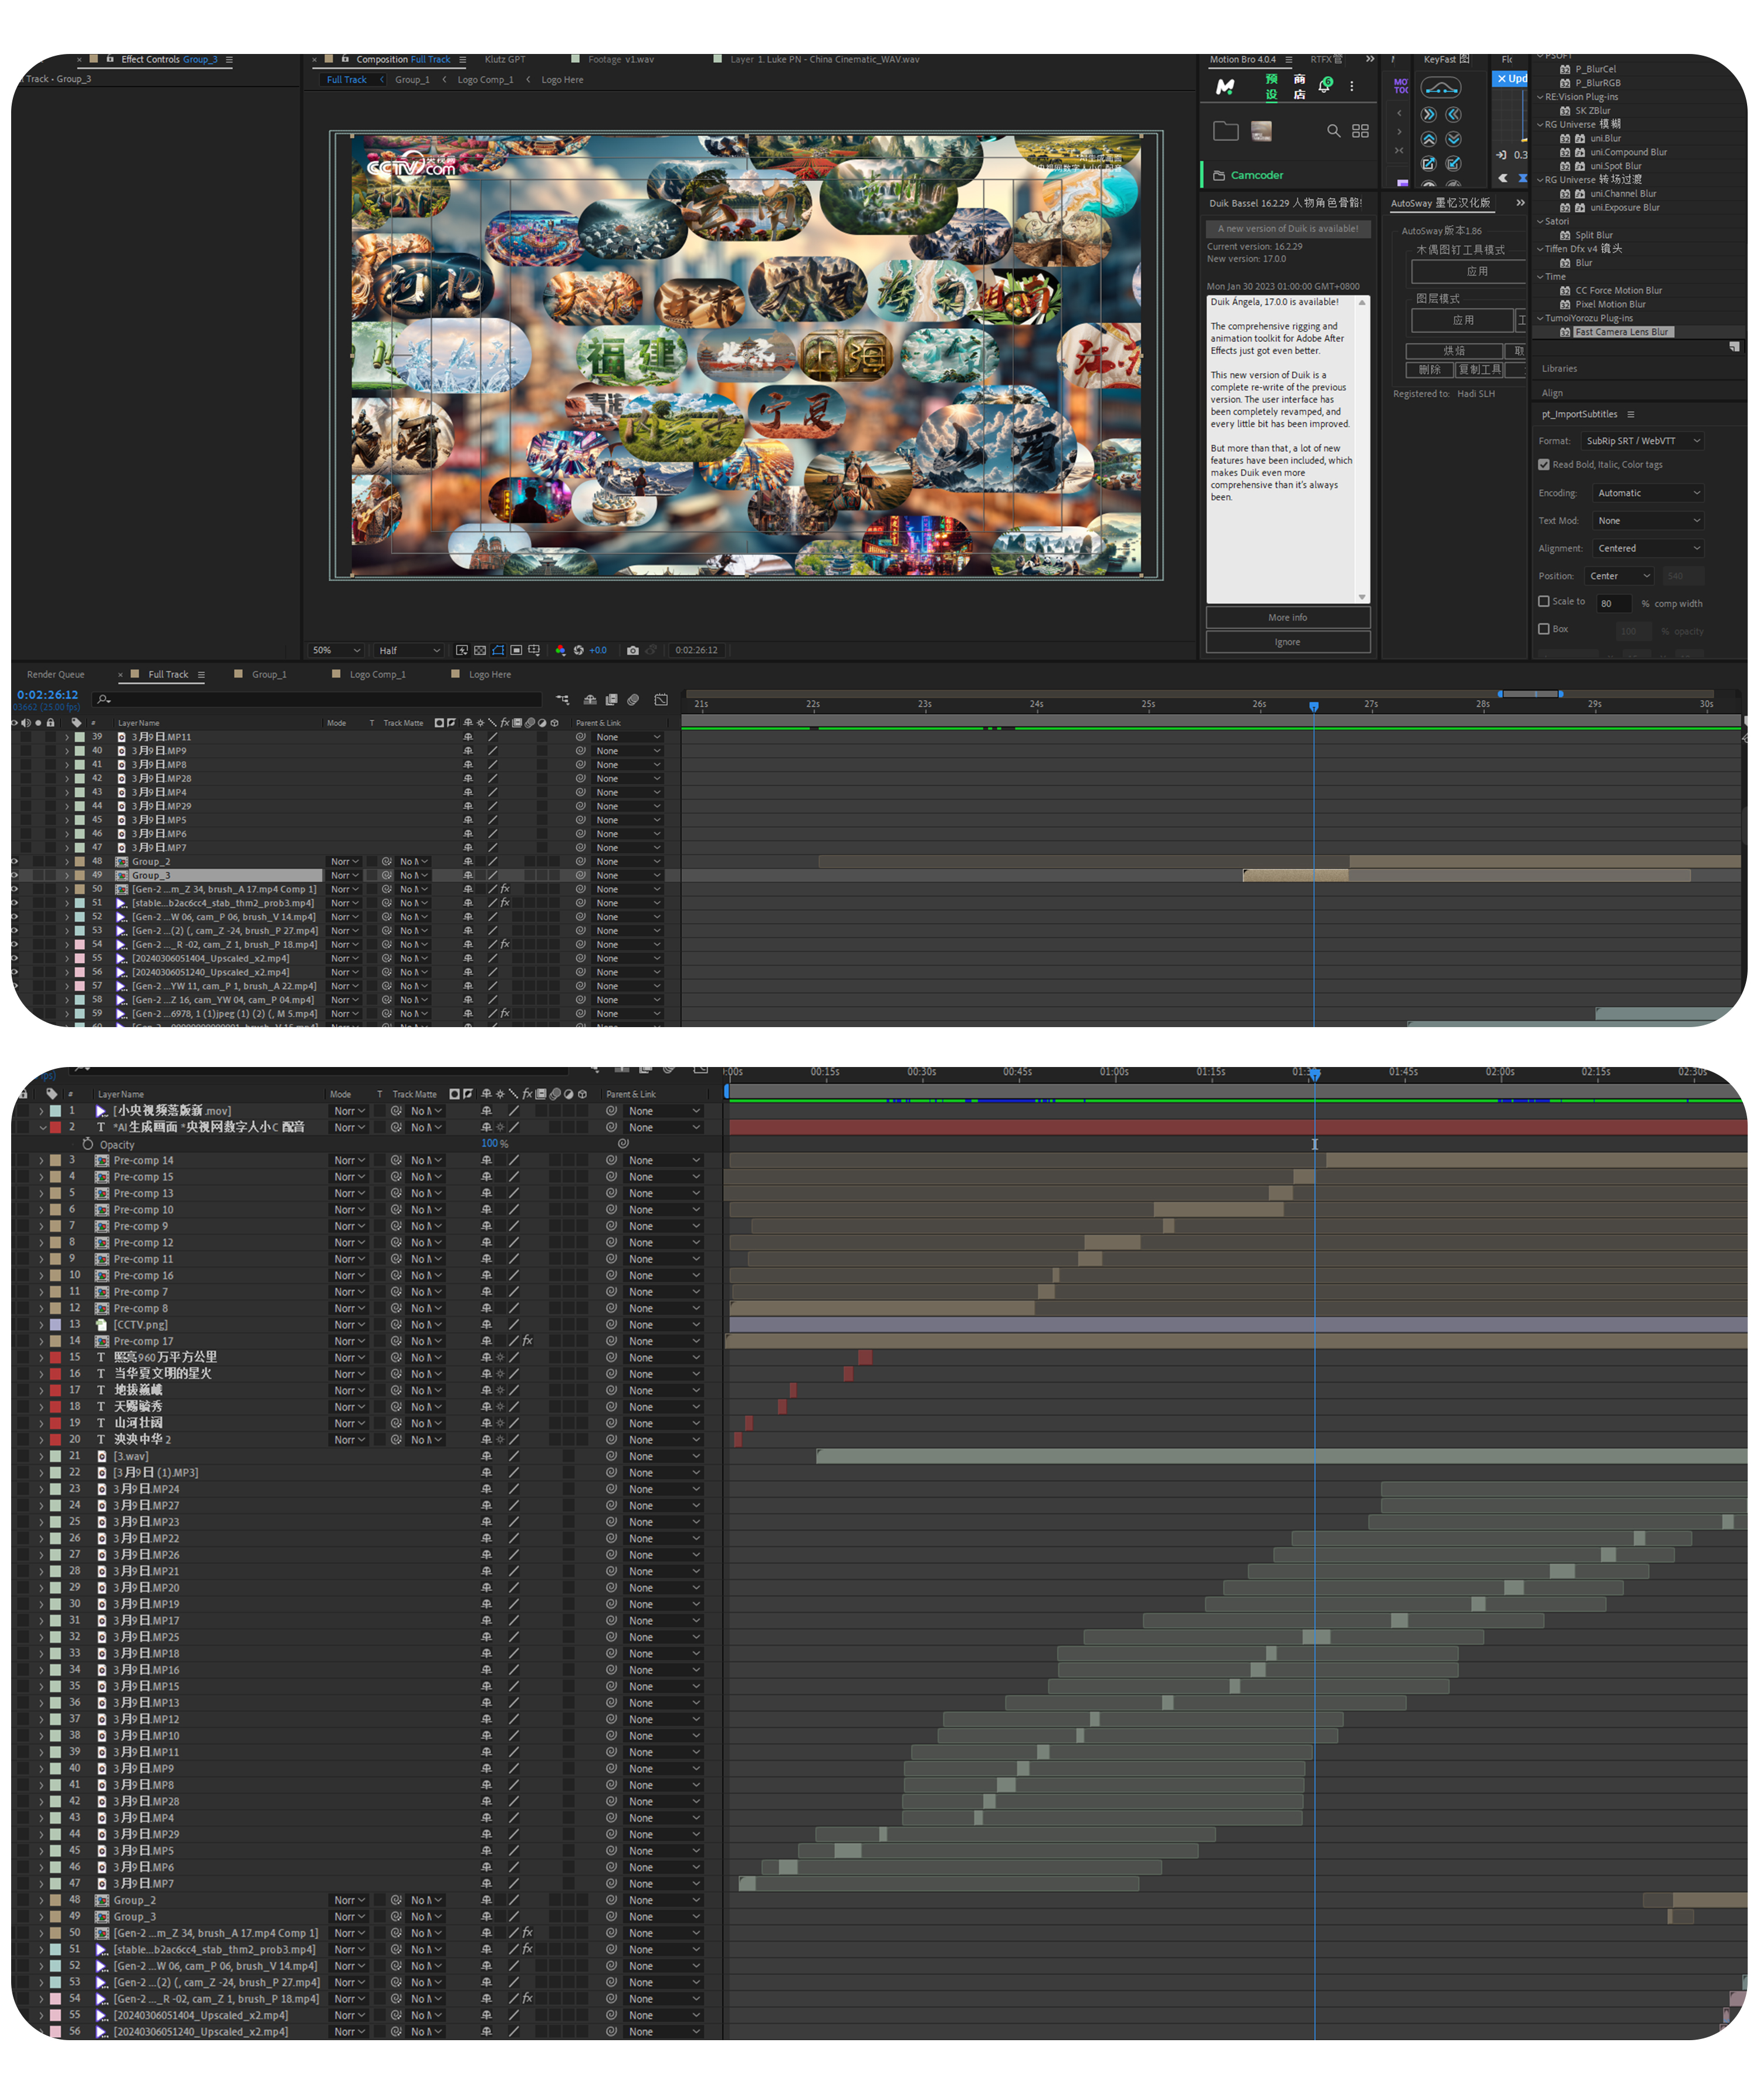Toggle shy switch for Pre-comp 9 layer

click(486, 1226)
